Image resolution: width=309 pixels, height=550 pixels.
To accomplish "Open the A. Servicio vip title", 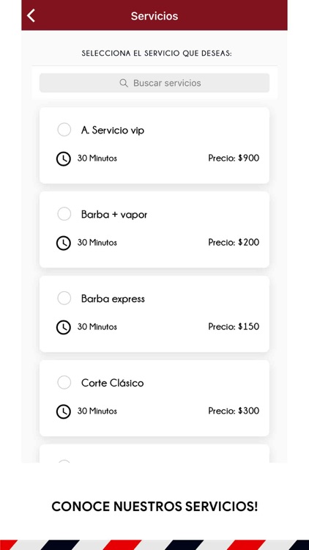I will [113, 130].
